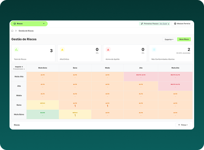Click the list icon on Não Conformidades Abertas

[x=154, y=49]
